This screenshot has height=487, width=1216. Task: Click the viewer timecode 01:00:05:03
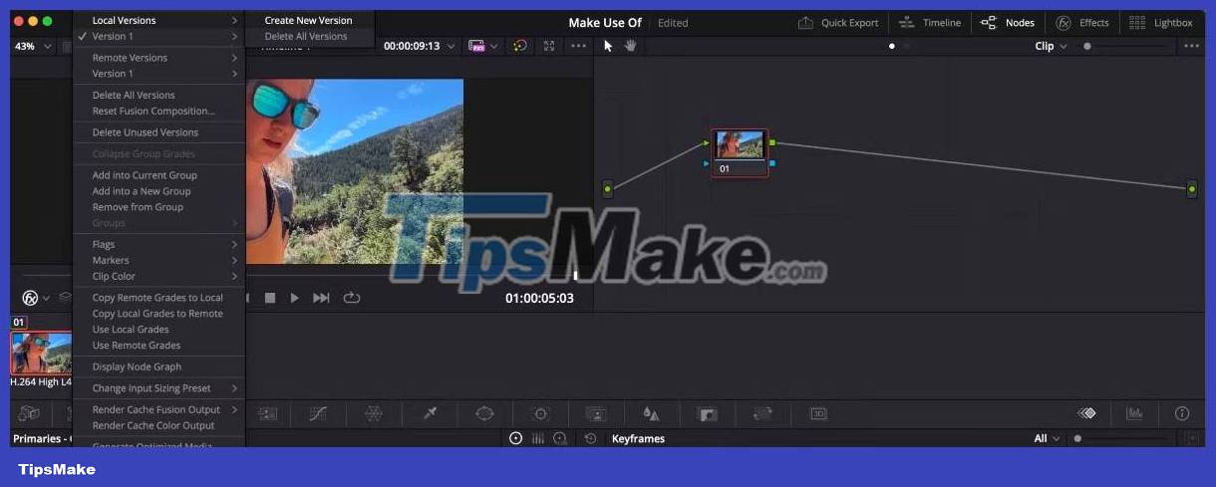[539, 298]
